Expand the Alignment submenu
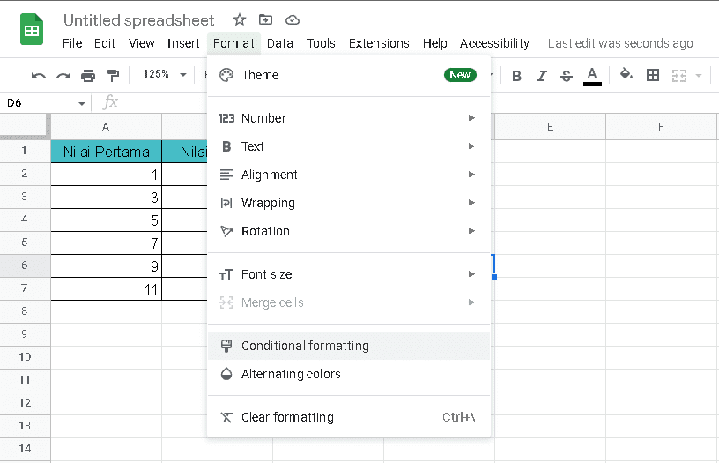The image size is (719, 463). (x=349, y=175)
